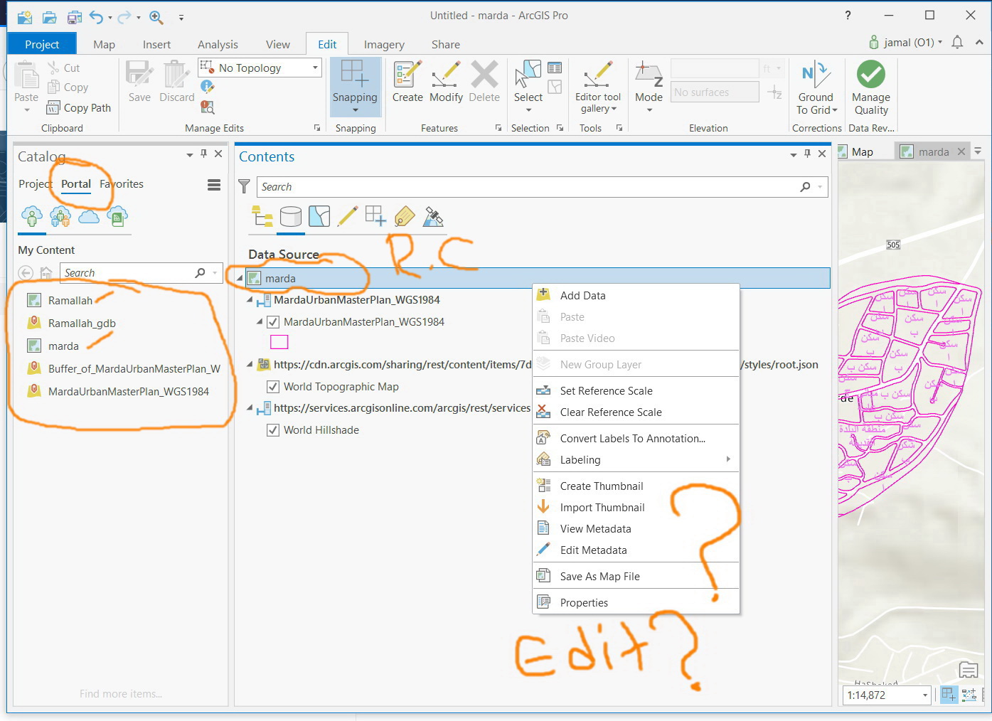Image resolution: width=992 pixels, height=721 pixels.
Task: Switch to the Map view tab
Action: click(862, 151)
